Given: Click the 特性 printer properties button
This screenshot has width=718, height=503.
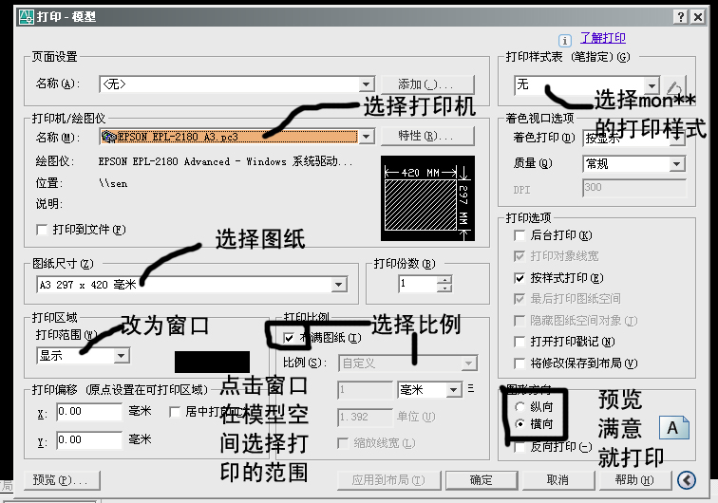Looking at the screenshot, I should 427,136.
